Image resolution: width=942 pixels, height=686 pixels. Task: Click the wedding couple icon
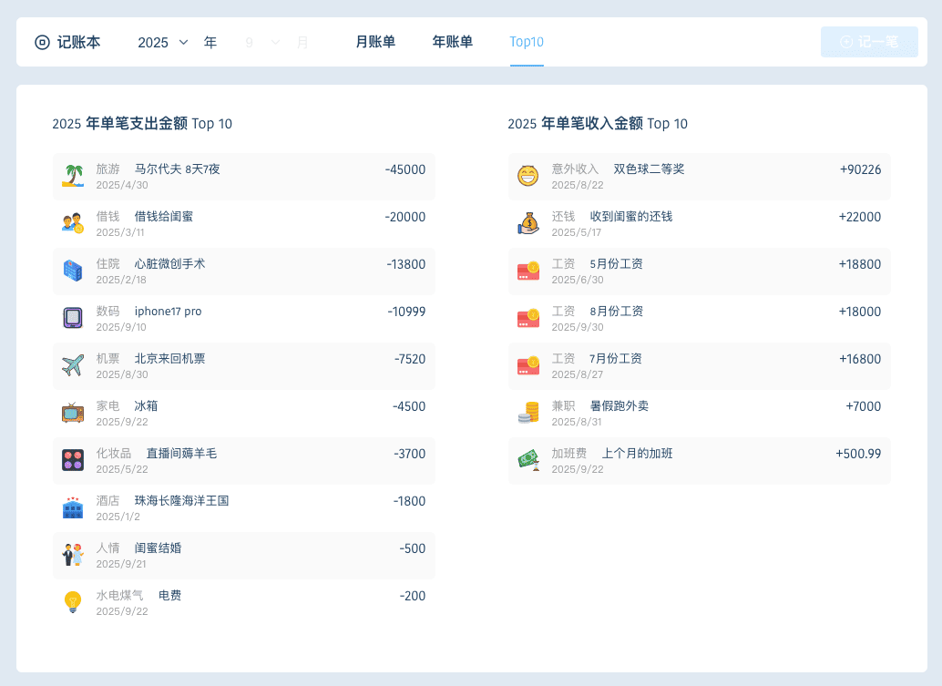coord(73,555)
